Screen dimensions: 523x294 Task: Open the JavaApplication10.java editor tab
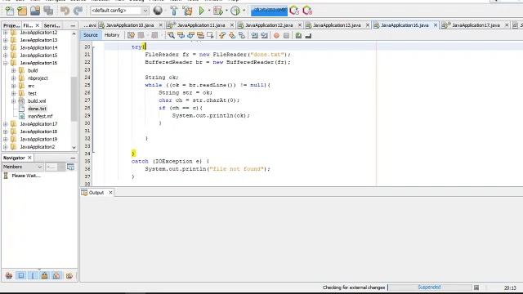(x=129, y=25)
